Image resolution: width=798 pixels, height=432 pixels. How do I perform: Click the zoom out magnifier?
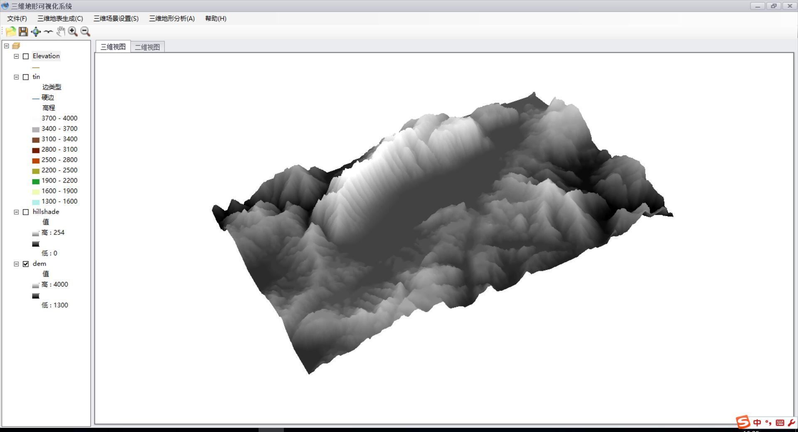click(x=85, y=32)
